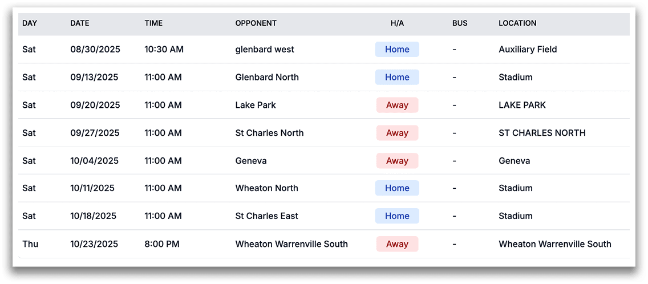Image resolution: width=648 pixels, height=284 pixels.
Task: Click the OPPONENT column header
Action: [x=256, y=23]
